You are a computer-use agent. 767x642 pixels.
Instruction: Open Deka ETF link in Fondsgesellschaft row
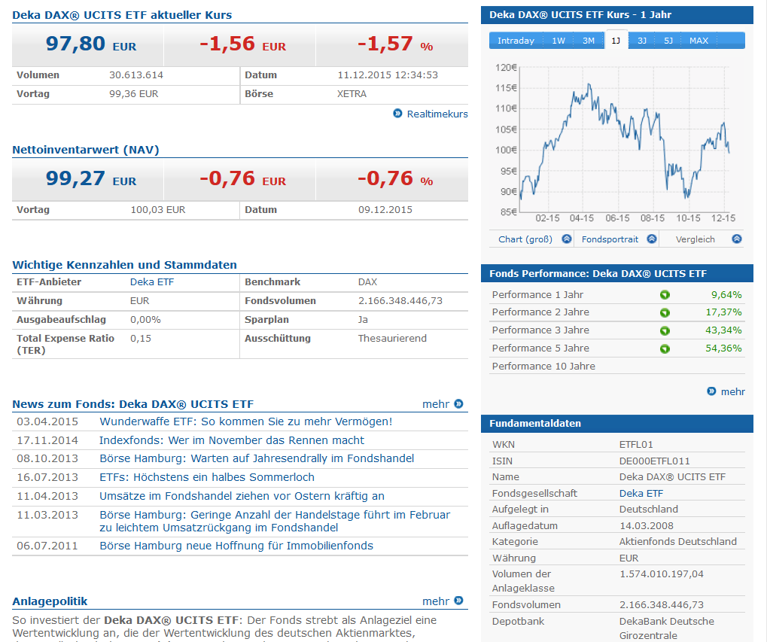641,493
